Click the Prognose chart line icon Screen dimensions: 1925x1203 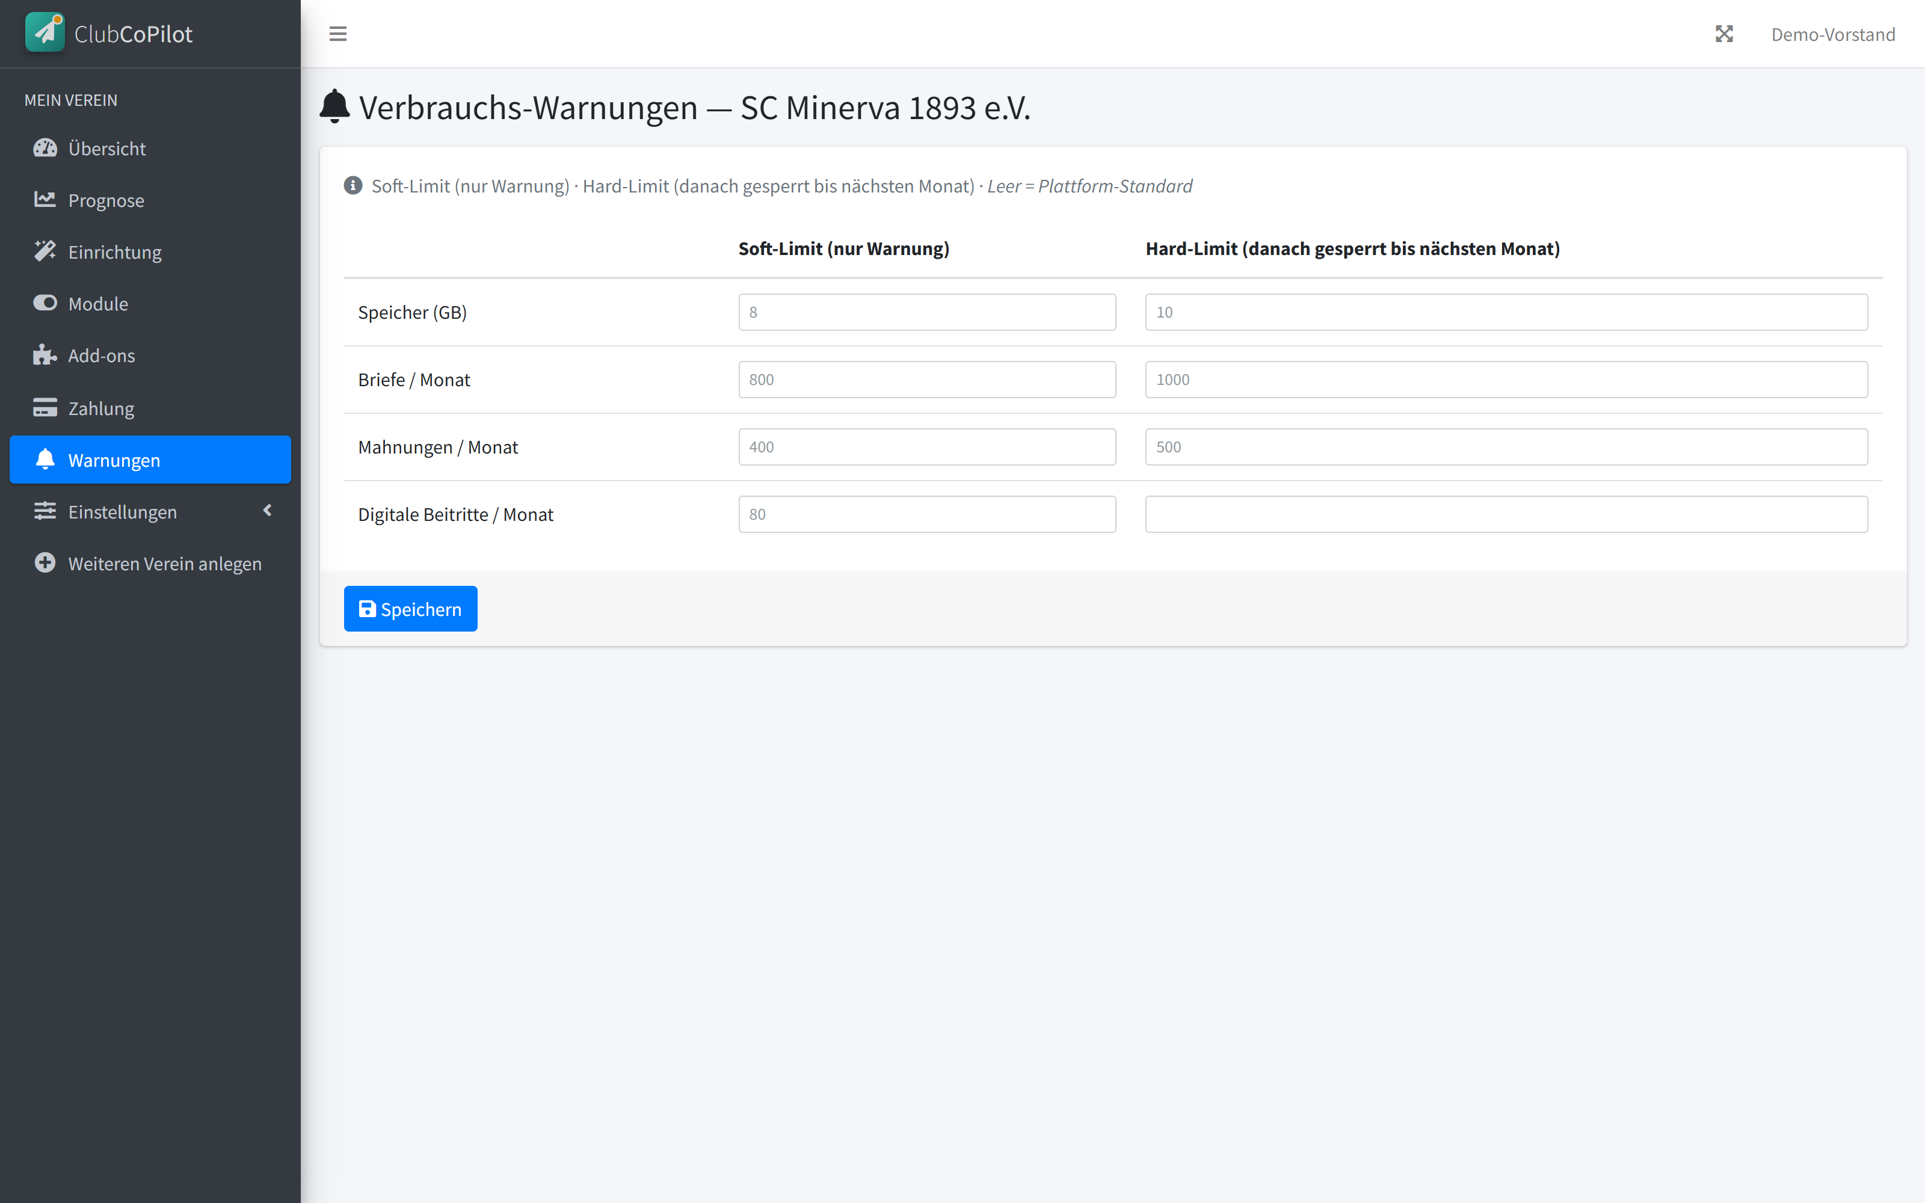coord(45,200)
